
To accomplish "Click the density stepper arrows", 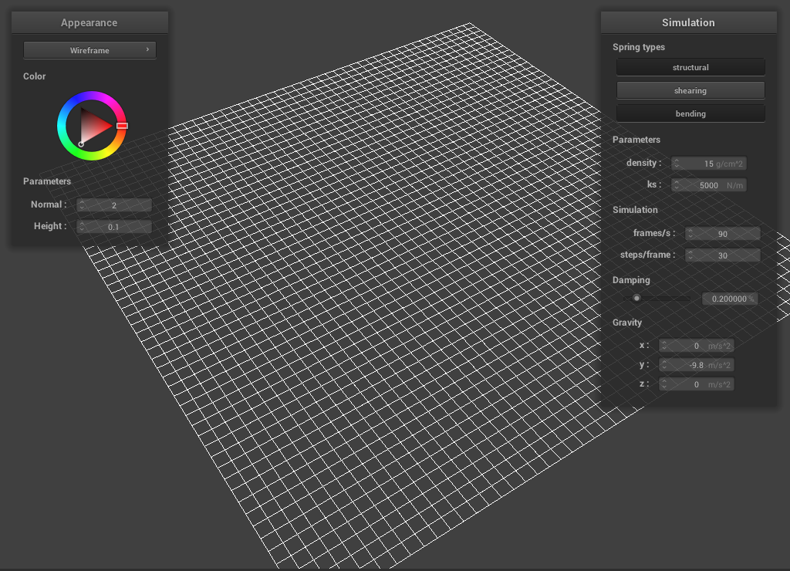I will (677, 164).
